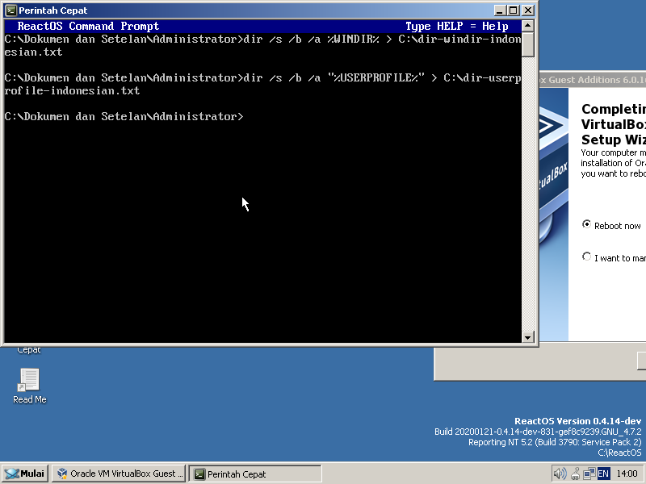Open the network connection tray icon
Viewport: 646px width, 484px height.
(589, 474)
